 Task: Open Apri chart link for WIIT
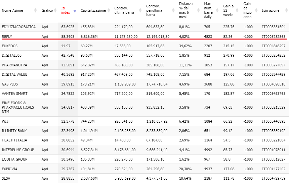45,121
